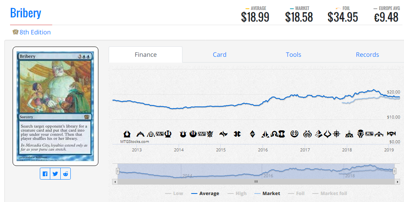Click the M15 core set marker icon
This screenshot has height=202, width=404.
201,134
